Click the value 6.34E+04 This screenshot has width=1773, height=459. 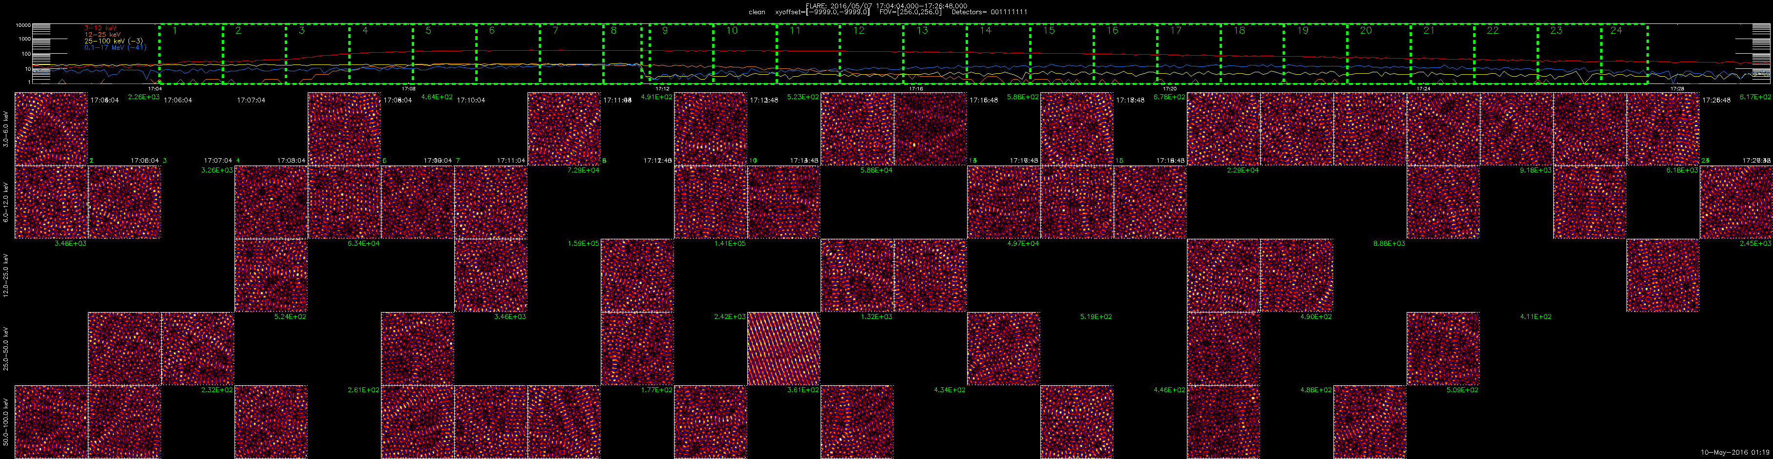click(x=363, y=243)
